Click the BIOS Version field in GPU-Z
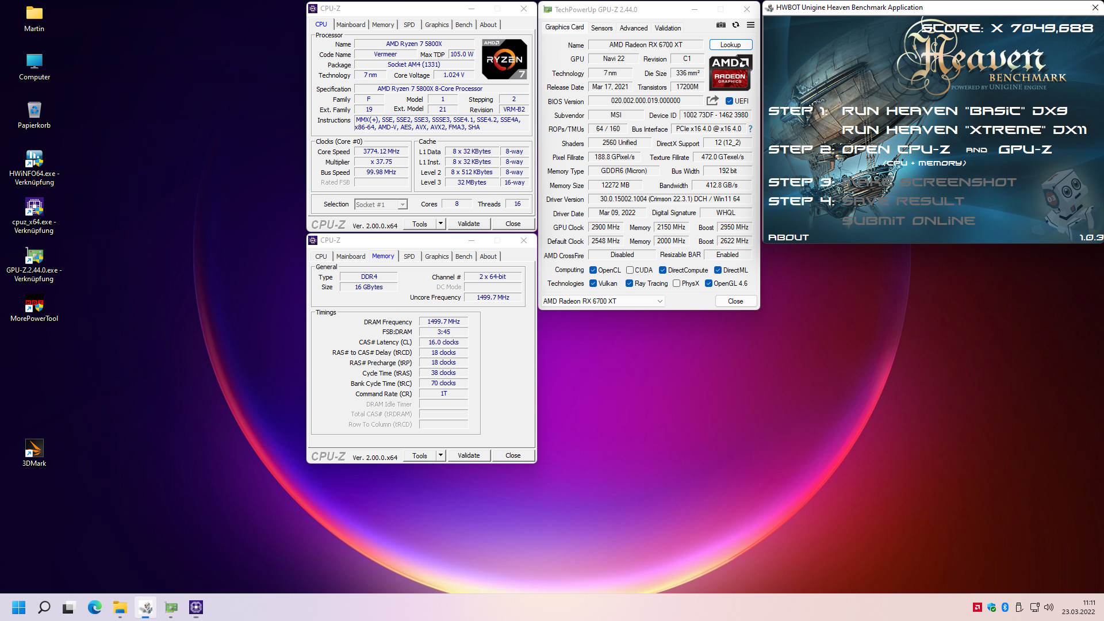The height and width of the screenshot is (621, 1104). point(645,101)
